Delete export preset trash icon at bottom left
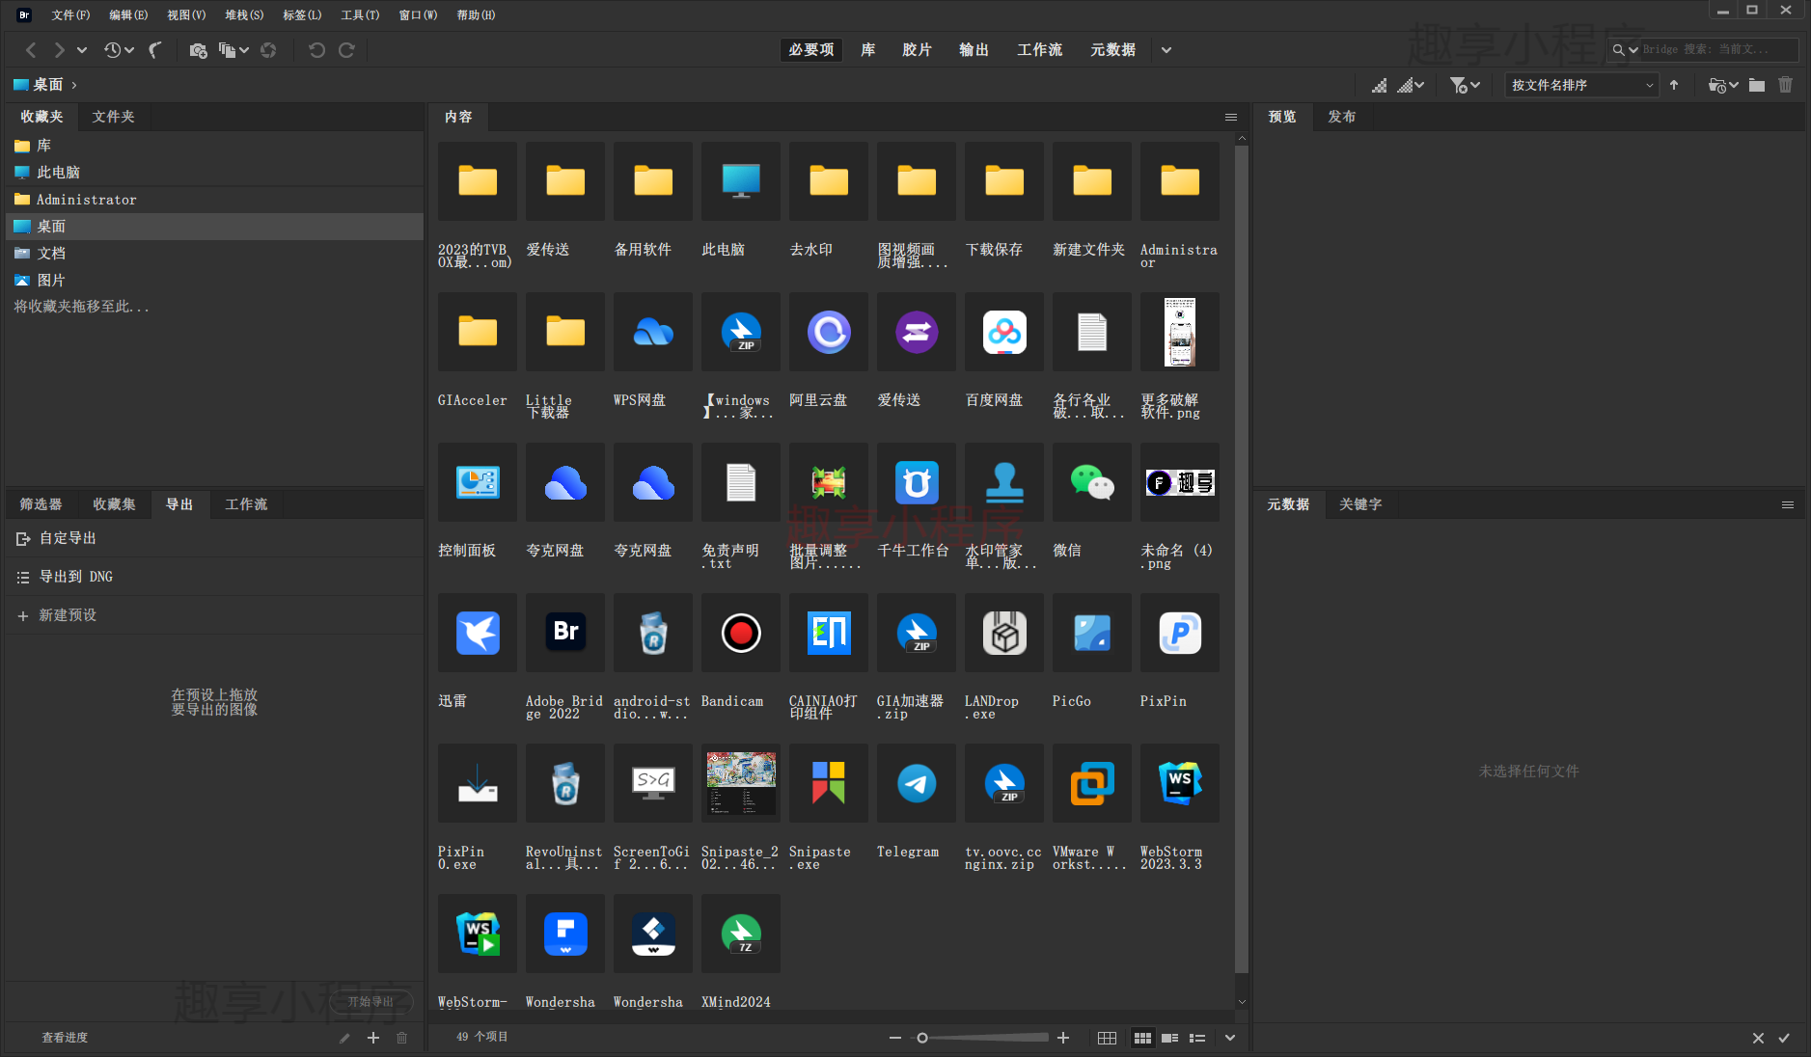The width and height of the screenshot is (1811, 1057). (x=402, y=1038)
